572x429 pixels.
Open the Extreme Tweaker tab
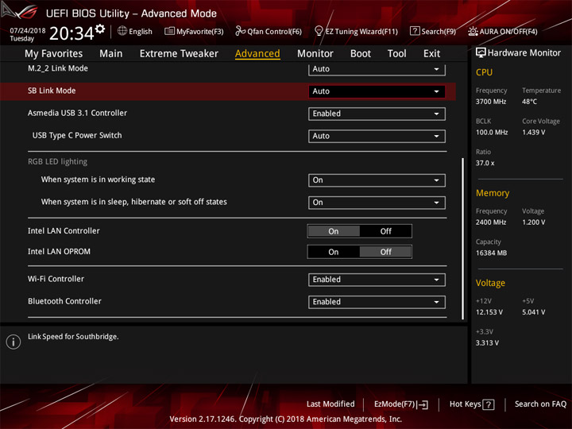[x=179, y=54]
